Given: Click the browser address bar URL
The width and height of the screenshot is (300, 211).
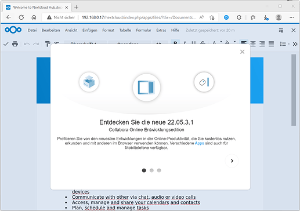Looking at the screenshot, I should click(139, 17).
